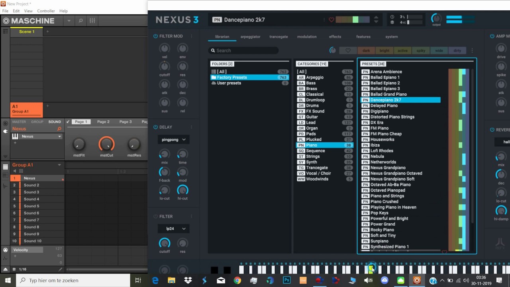Open the lp24 filter type dropdown
Image resolution: width=510 pixels, height=287 pixels.
tap(173, 229)
